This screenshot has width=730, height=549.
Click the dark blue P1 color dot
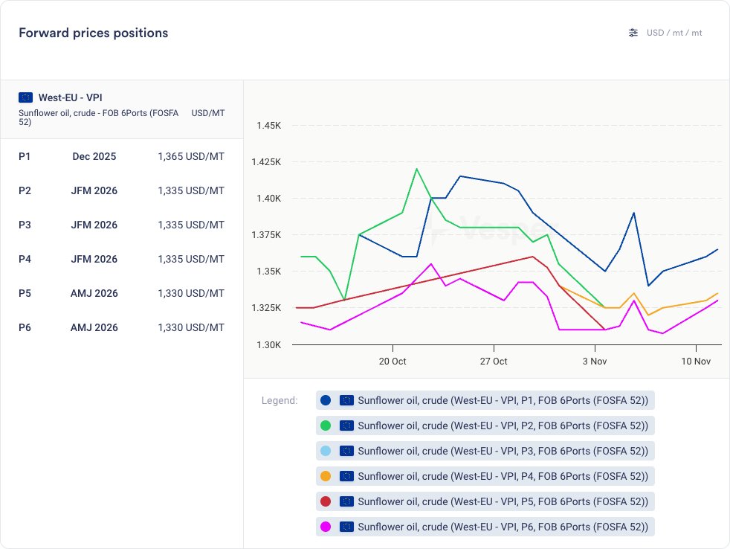pos(325,400)
